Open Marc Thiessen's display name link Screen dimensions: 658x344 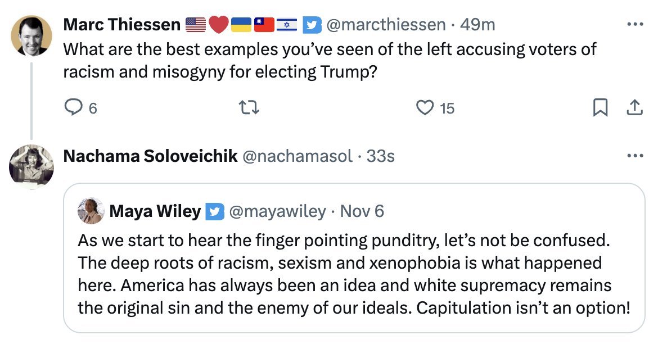122,25
